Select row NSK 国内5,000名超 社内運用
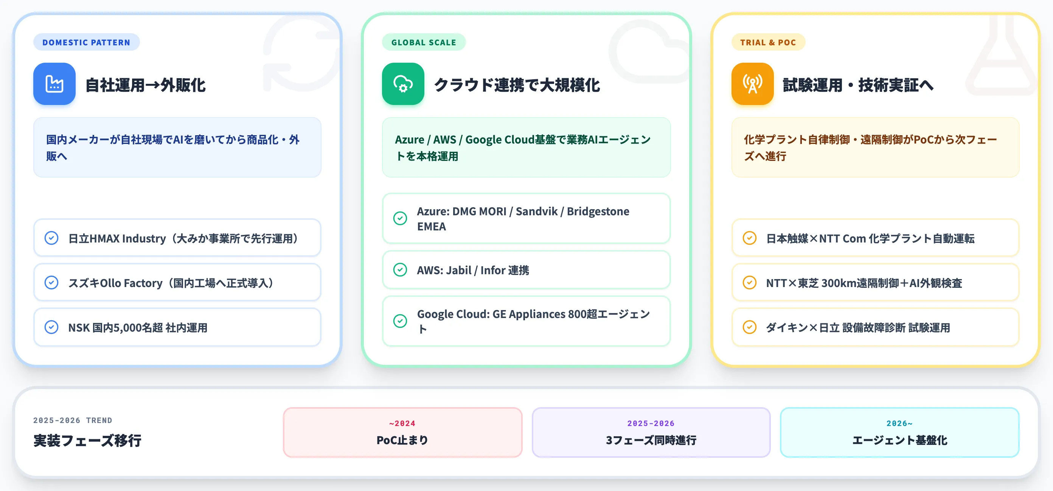Image resolution: width=1053 pixels, height=491 pixels. tap(177, 327)
